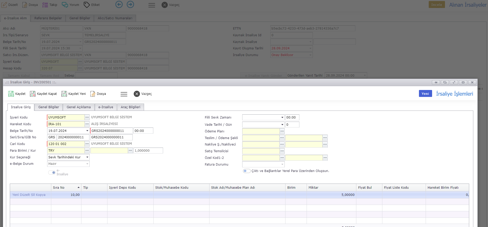488x227 pixels.
Task: Open Hesap Kodu lookup in background form
Action: [80, 68]
